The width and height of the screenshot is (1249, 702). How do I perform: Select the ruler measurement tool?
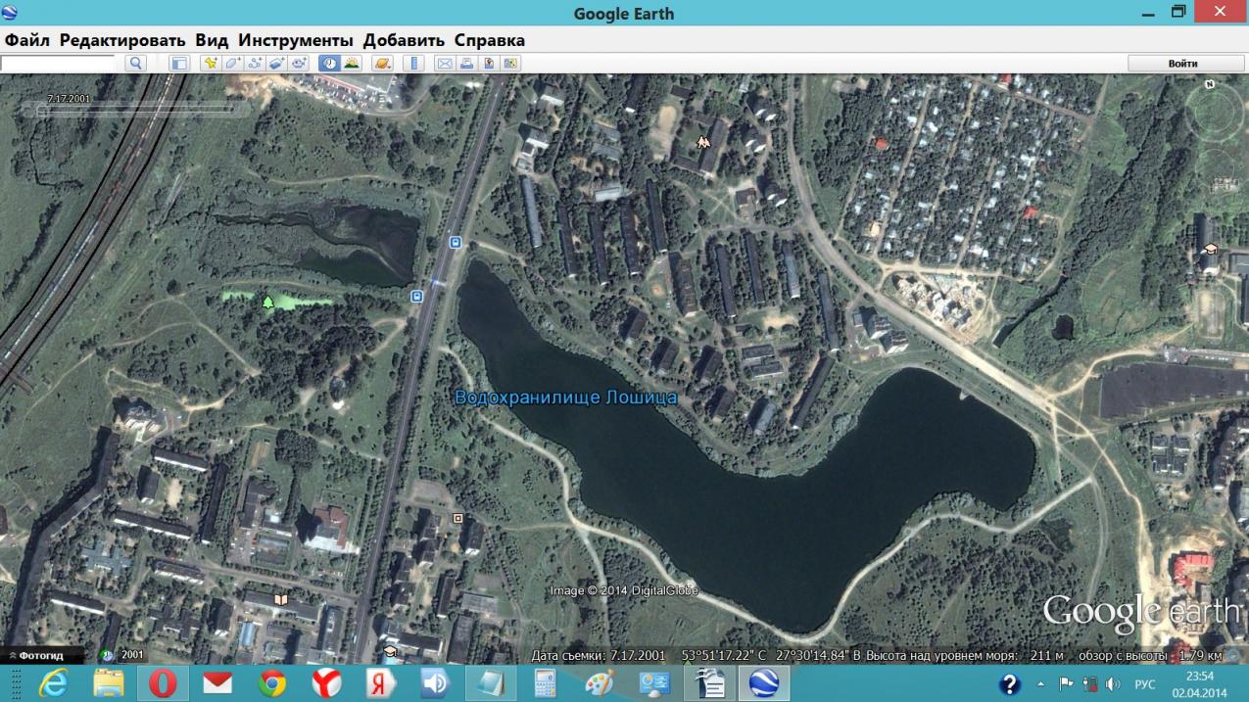point(412,64)
